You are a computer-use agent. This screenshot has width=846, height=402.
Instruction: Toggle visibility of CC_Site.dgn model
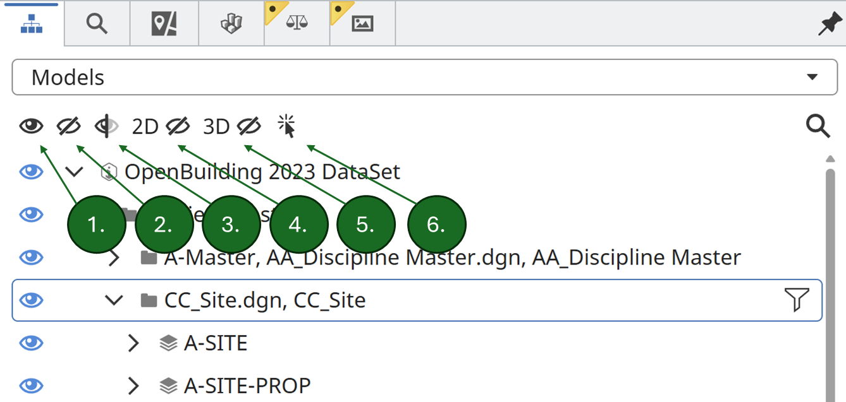coord(31,300)
